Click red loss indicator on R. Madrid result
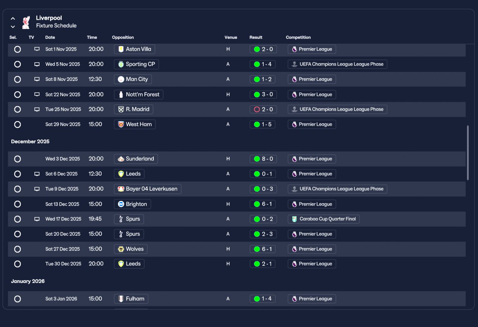 pos(257,109)
